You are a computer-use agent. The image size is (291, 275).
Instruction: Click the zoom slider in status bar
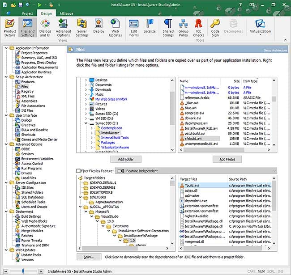[23, 271]
